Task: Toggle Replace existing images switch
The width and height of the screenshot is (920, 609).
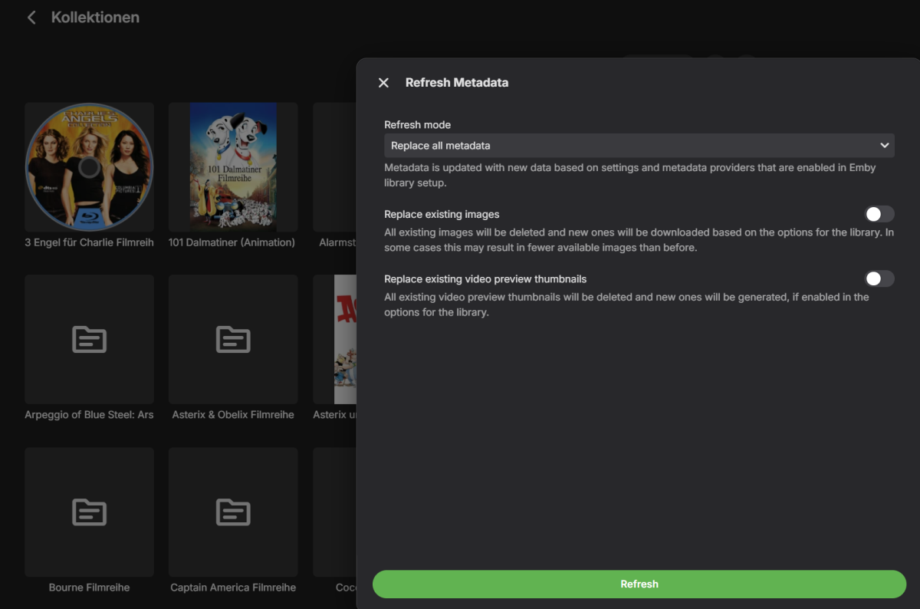Action: (879, 214)
